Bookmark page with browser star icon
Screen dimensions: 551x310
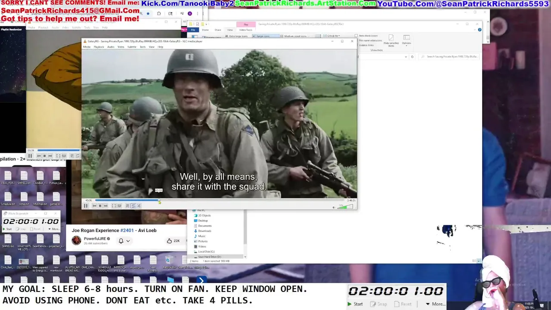click(148, 13)
